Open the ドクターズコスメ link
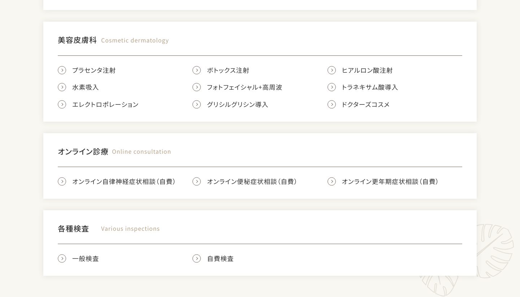Image resolution: width=520 pixels, height=297 pixels. tap(366, 104)
